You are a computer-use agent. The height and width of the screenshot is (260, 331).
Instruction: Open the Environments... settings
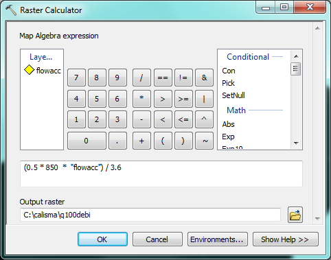pos(218,239)
